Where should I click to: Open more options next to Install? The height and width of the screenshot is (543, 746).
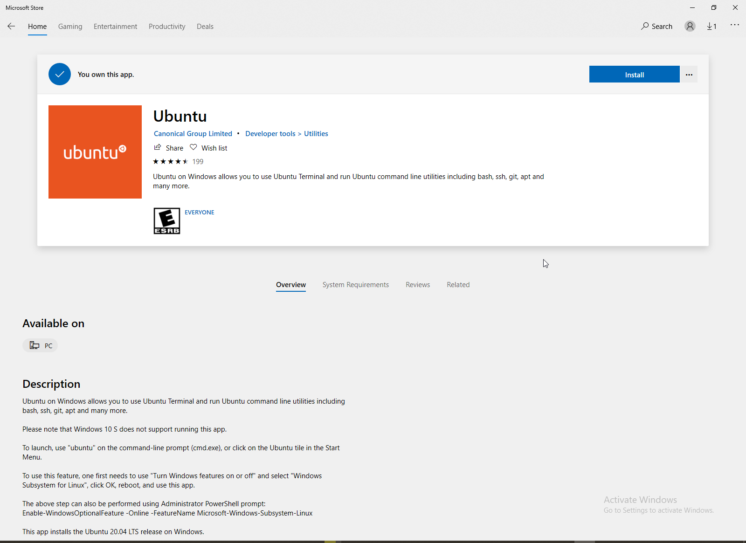tap(689, 75)
